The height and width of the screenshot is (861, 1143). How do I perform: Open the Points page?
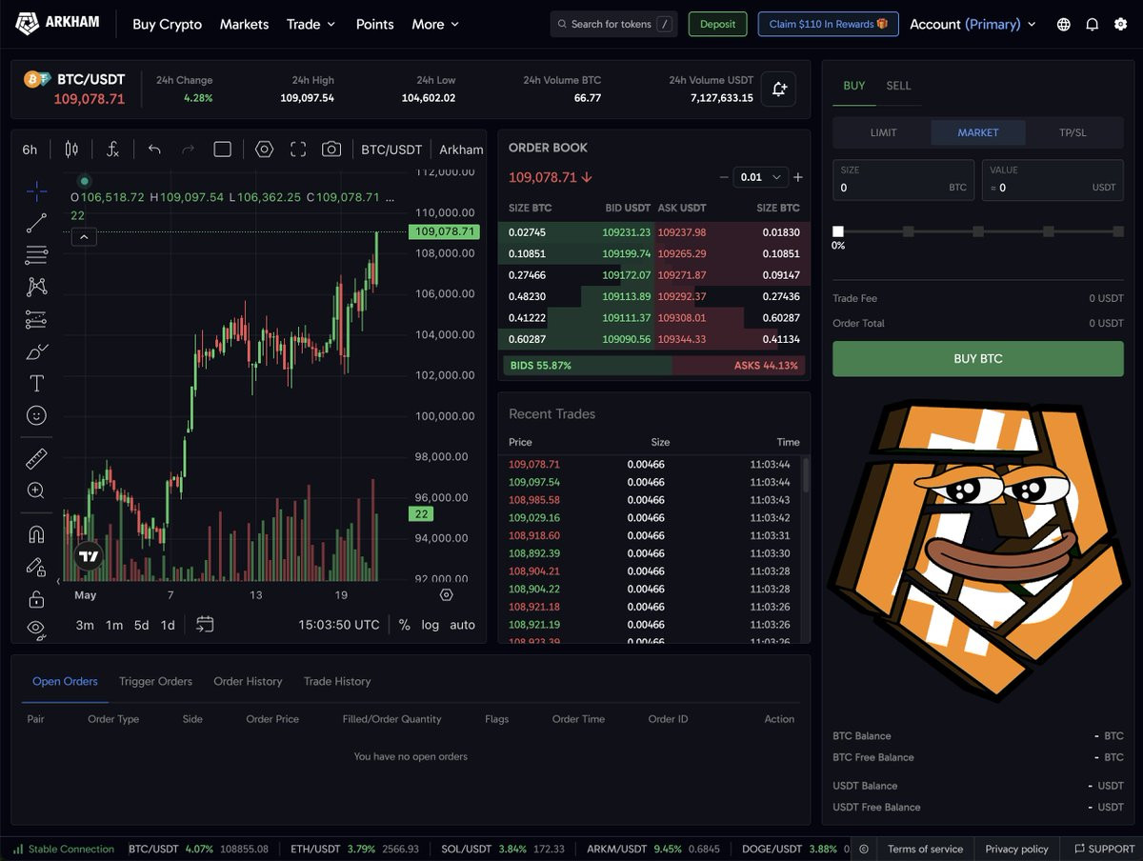coord(374,24)
